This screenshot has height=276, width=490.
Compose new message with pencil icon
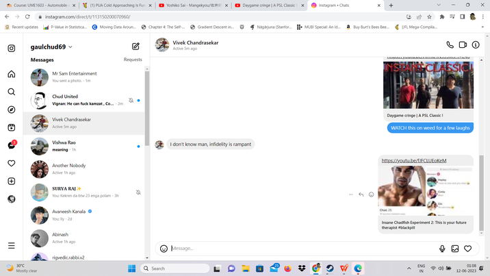[136, 47]
